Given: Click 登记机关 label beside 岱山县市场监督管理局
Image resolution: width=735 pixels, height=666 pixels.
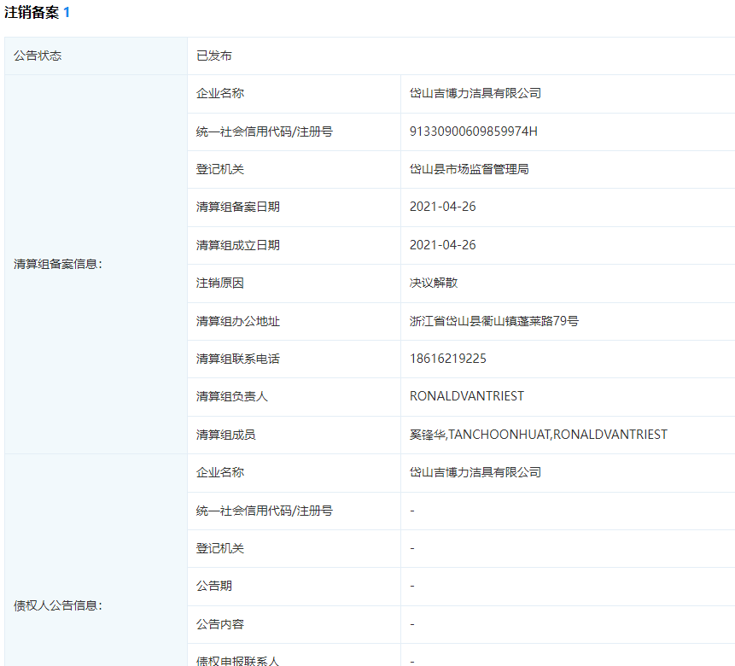Looking at the screenshot, I should [220, 169].
